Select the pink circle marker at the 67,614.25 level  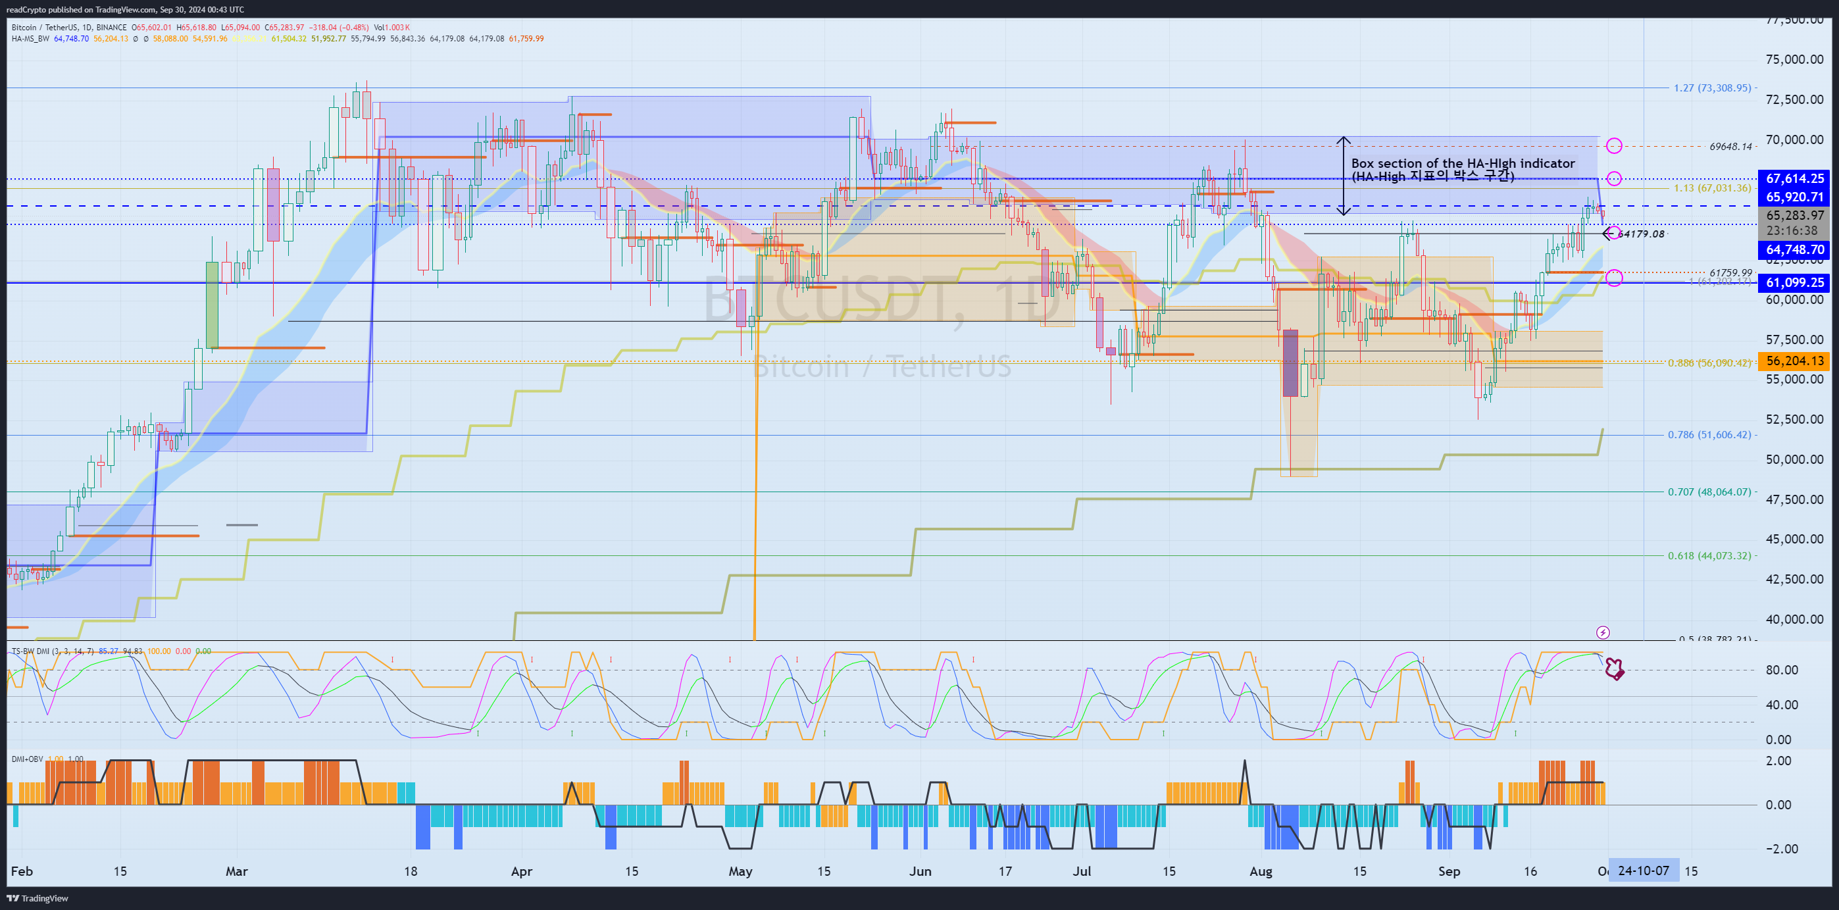1613,178
